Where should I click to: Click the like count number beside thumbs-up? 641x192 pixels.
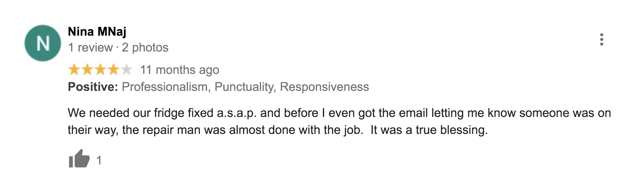click(x=99, y=160)
